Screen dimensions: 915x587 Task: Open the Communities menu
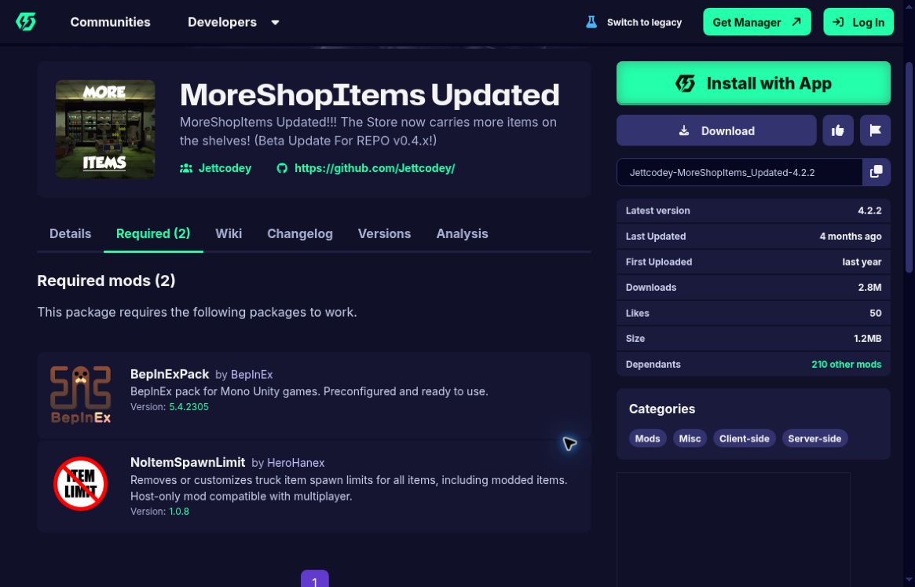tap(110, 22)
